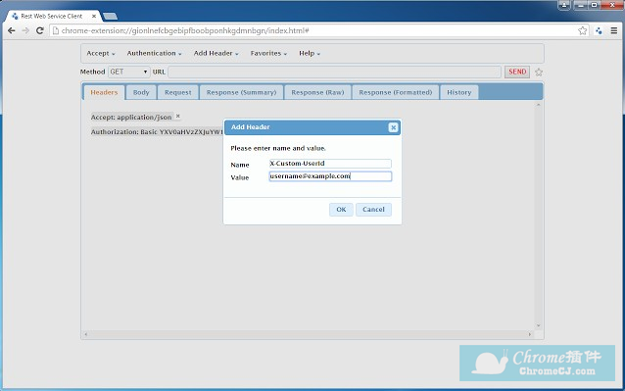Expand the Add Header menu

[216, 54]
